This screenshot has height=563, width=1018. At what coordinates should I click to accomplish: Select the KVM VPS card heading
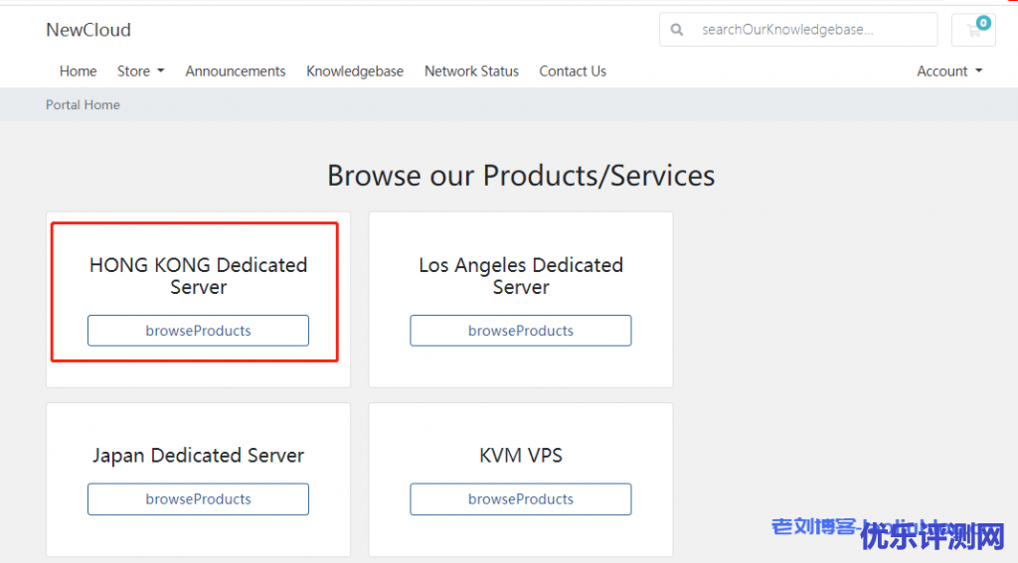521,456
